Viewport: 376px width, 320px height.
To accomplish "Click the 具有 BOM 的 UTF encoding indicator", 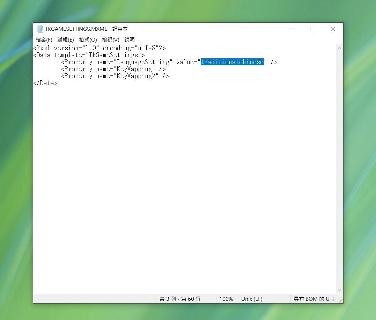I will 314,299.
